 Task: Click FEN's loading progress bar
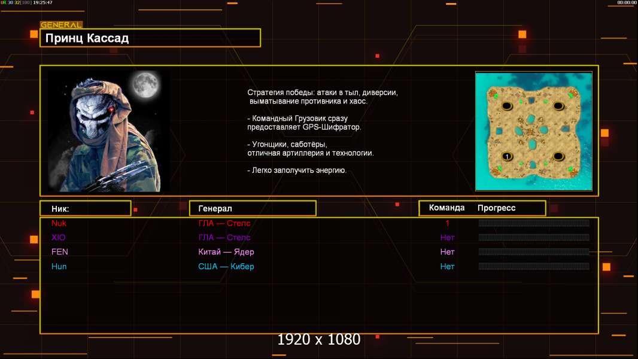point(534,252)
